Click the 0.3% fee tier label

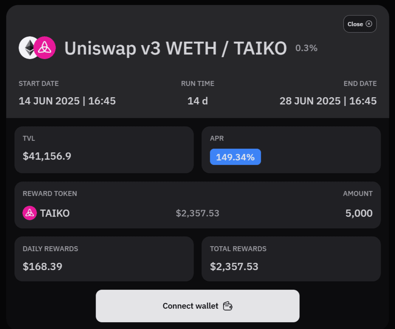coord(306,48)
